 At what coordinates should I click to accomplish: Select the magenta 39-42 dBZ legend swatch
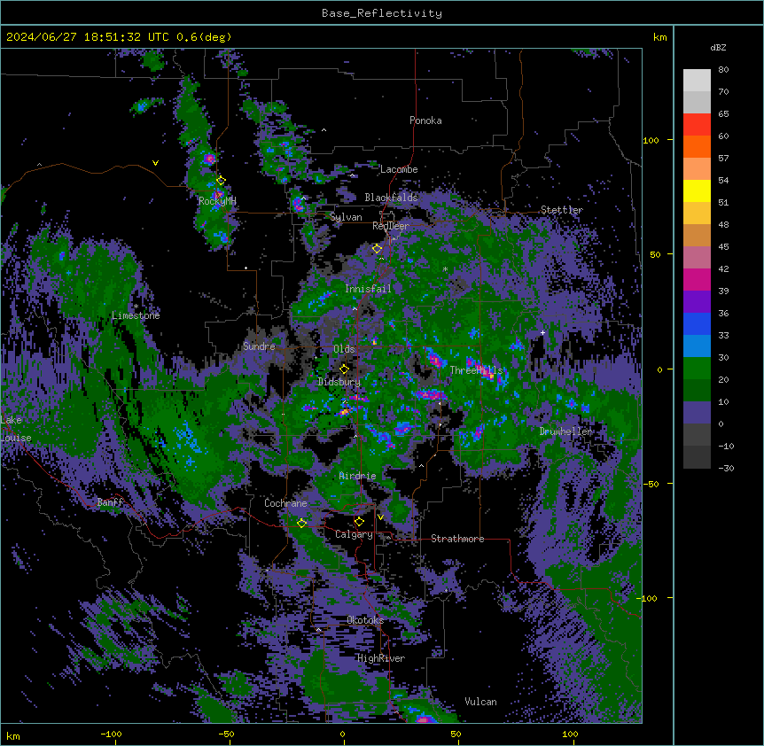(x=697, y=279)
